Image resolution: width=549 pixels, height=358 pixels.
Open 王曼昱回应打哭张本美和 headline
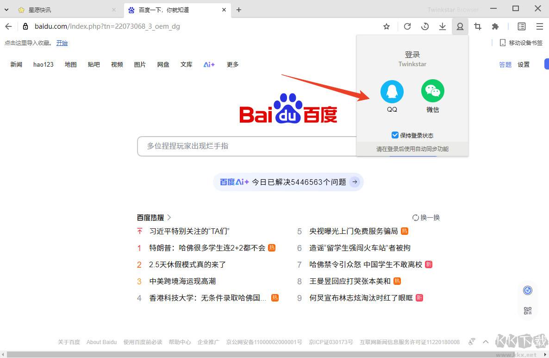[349, 281]
